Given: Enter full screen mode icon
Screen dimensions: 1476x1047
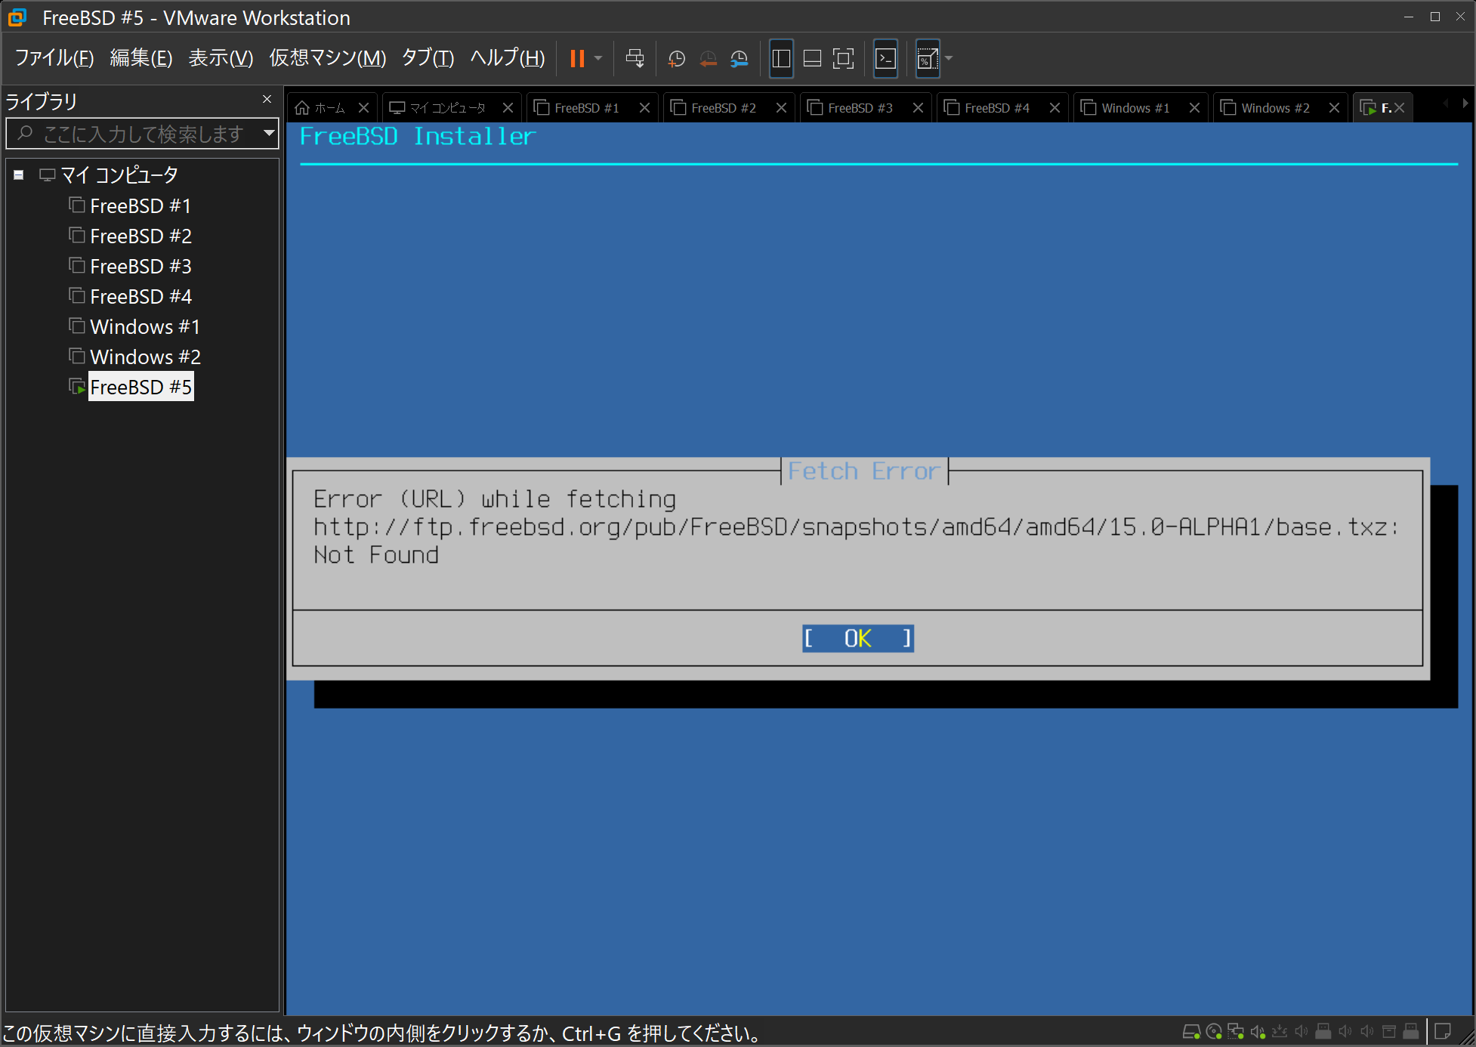Looking at the screenshot, I should click(x=843, y=58).
